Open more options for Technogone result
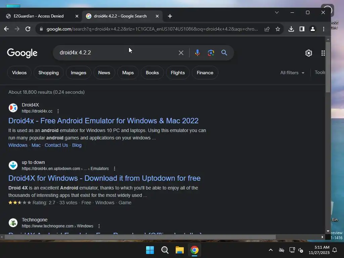This screenshot has height=258, width=344. pyautogui.click(x=99, y=226)
